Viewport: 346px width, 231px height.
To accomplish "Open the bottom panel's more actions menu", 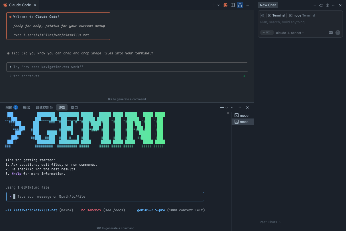I will coord(233,108).
